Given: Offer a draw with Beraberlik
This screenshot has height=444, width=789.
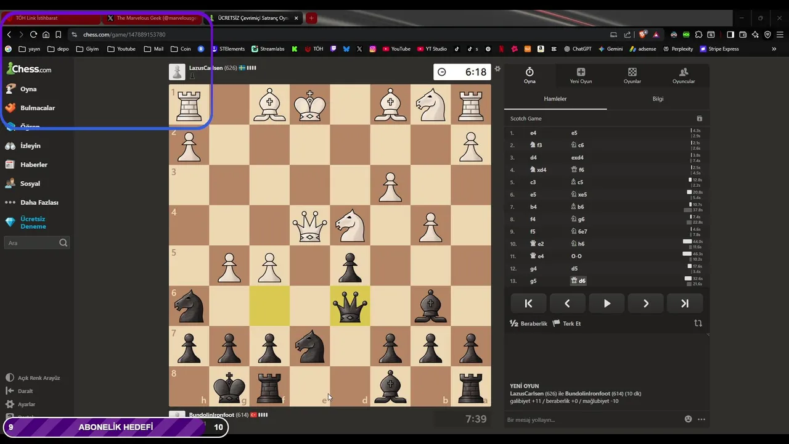Looking at the screenshot, I should 528,323.
